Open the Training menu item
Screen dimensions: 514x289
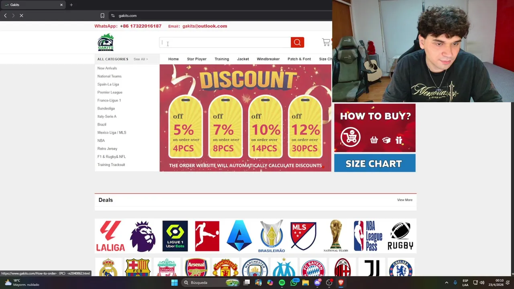click(x=222, y=59)
